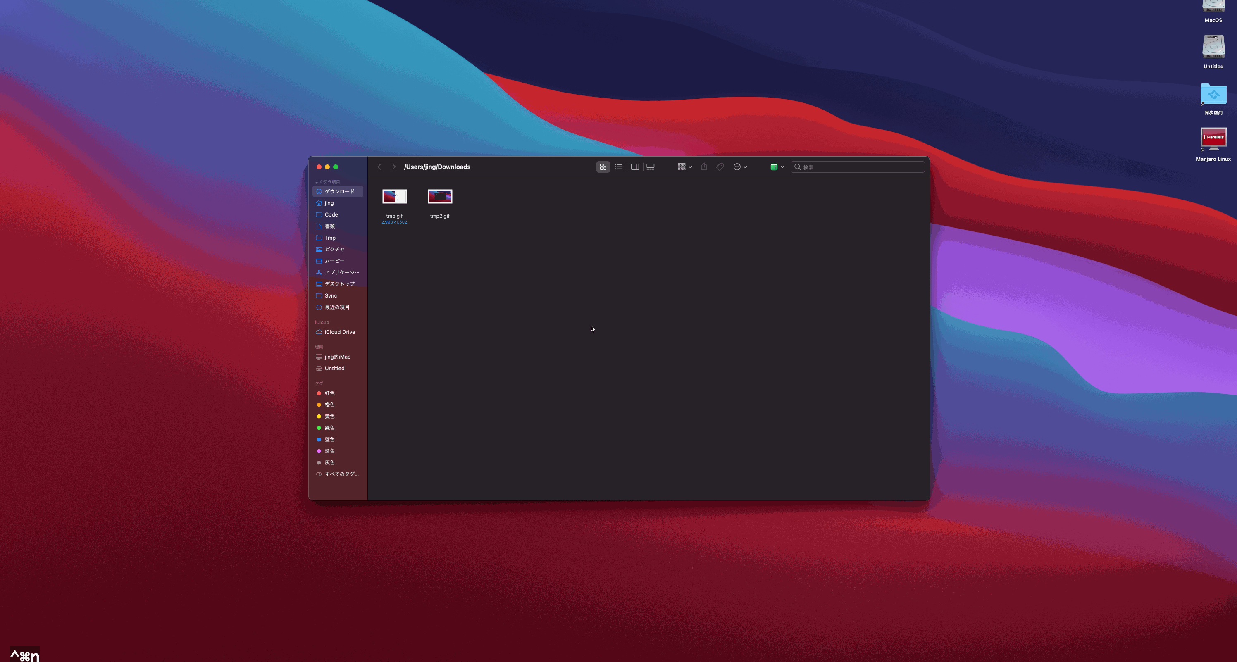Click the back navigation arrow
The image size is (1237, 662).
379,167
